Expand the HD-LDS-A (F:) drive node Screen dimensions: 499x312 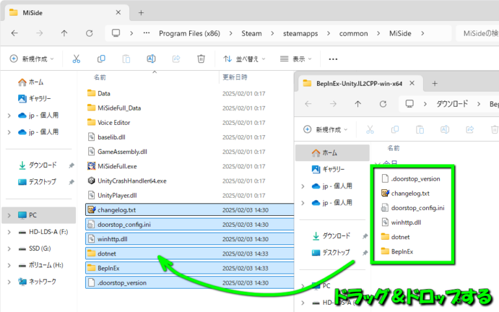[8, 233]
